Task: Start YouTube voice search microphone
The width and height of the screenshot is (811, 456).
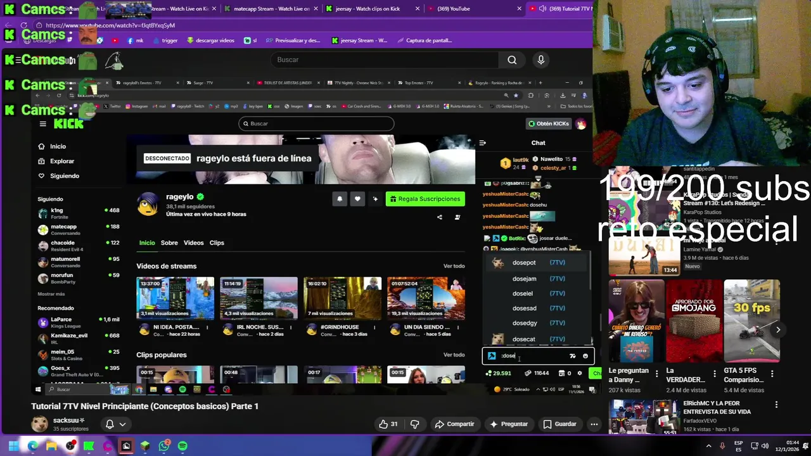Action: point(540,60)
